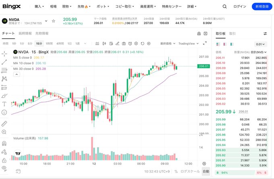274x179 pixels.
Task: Open the indicators chart icon
Action: [98, 43]
